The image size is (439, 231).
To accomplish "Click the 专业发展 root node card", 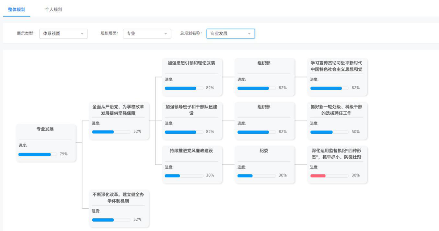I will [x=46, y=142].
